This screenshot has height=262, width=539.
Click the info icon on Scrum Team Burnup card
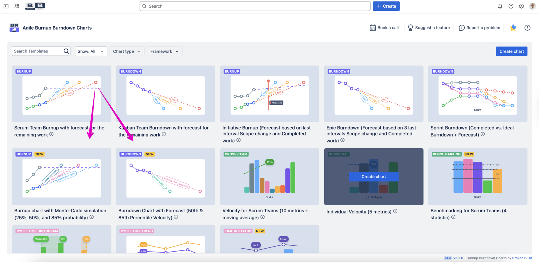51,134
